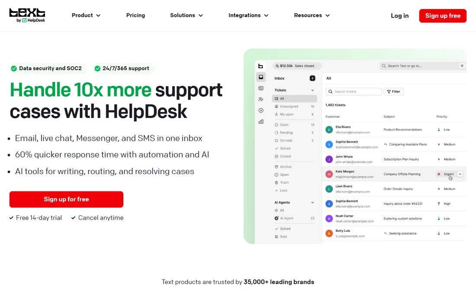Select All under Tickets

[294, 98]
